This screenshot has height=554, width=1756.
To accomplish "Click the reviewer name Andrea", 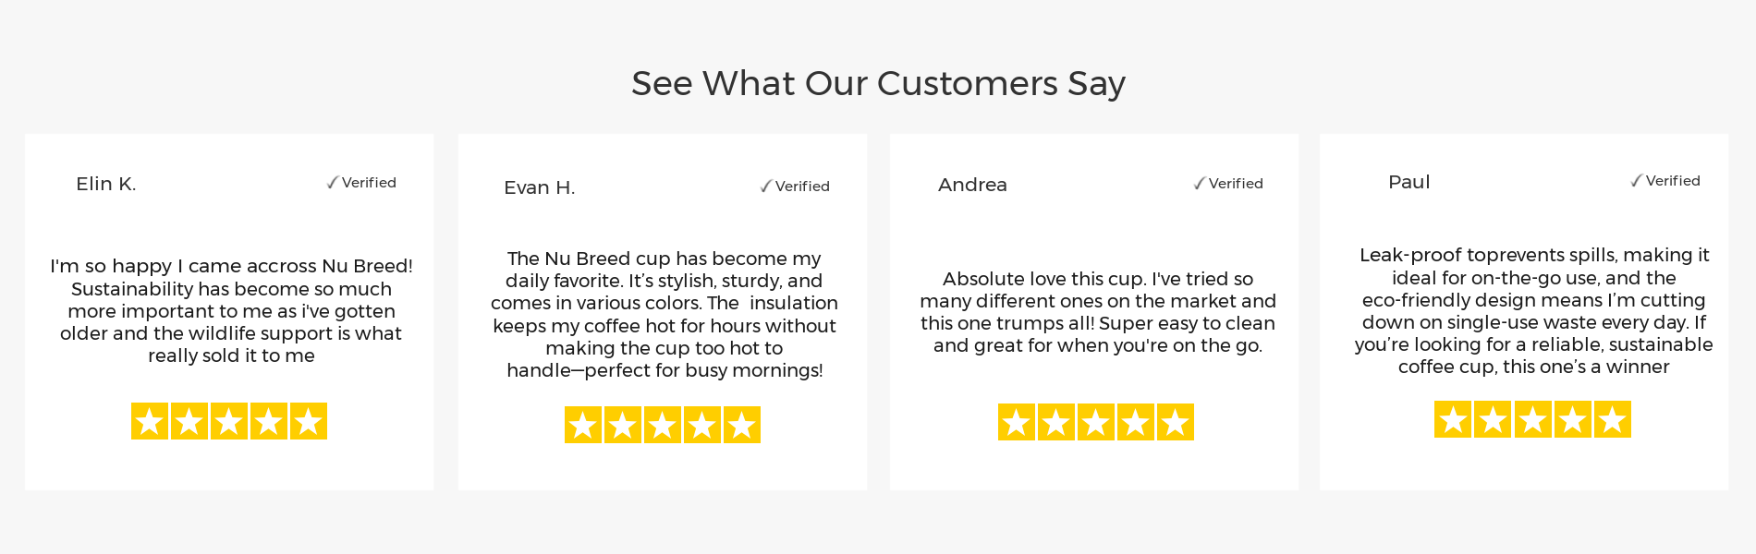I will click(x=972, y=185).
